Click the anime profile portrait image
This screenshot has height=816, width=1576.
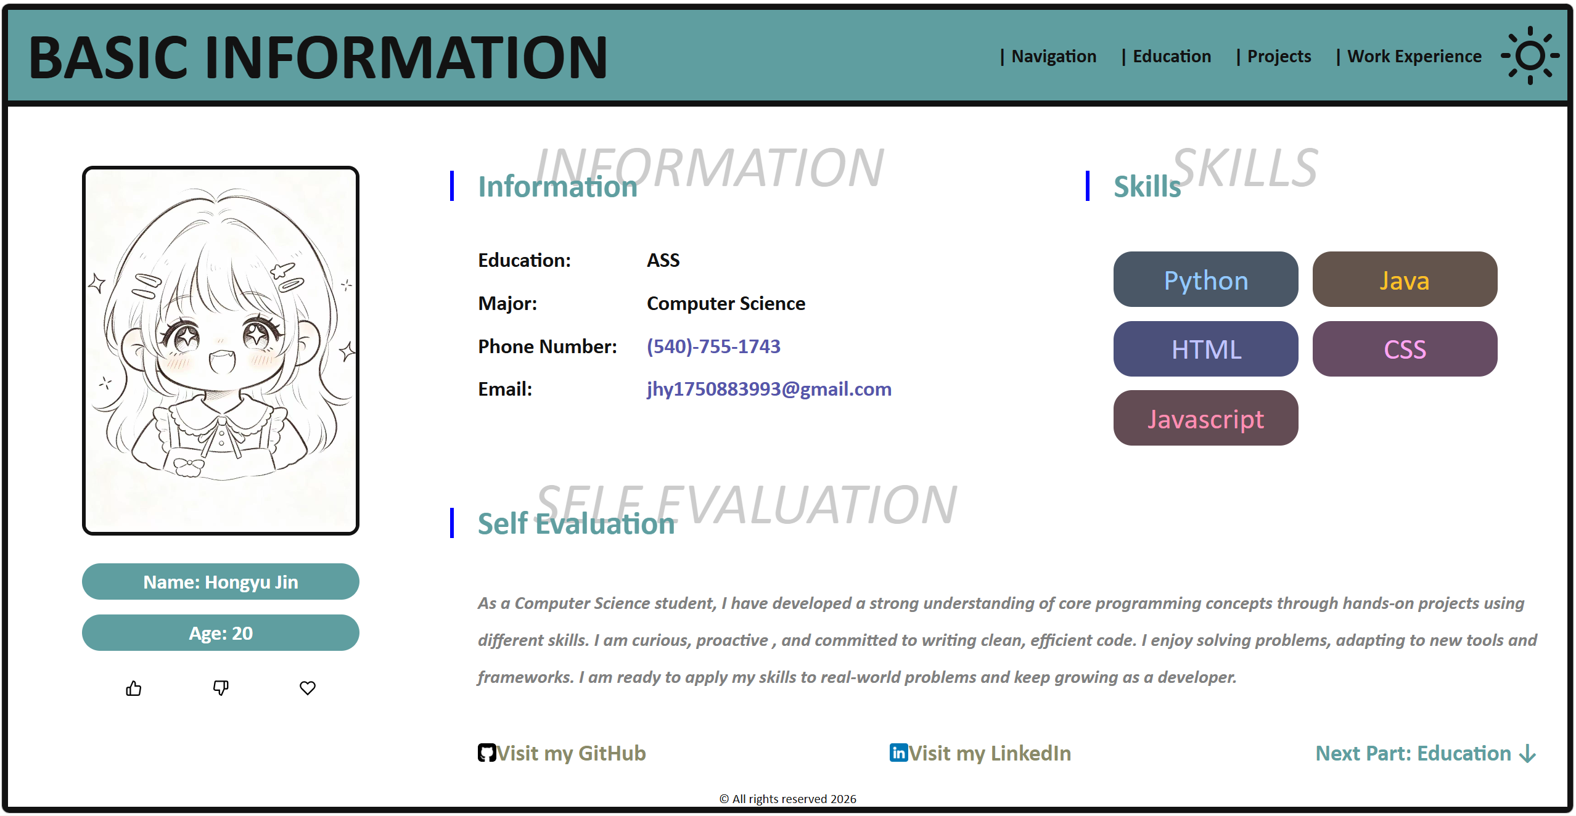point(221,350)
